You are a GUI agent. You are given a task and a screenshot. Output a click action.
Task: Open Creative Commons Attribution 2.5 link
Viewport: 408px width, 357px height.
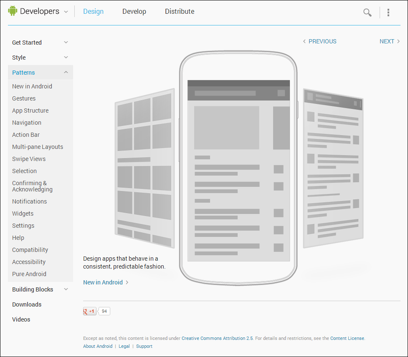pyautogui.click(x=217, y=338)
